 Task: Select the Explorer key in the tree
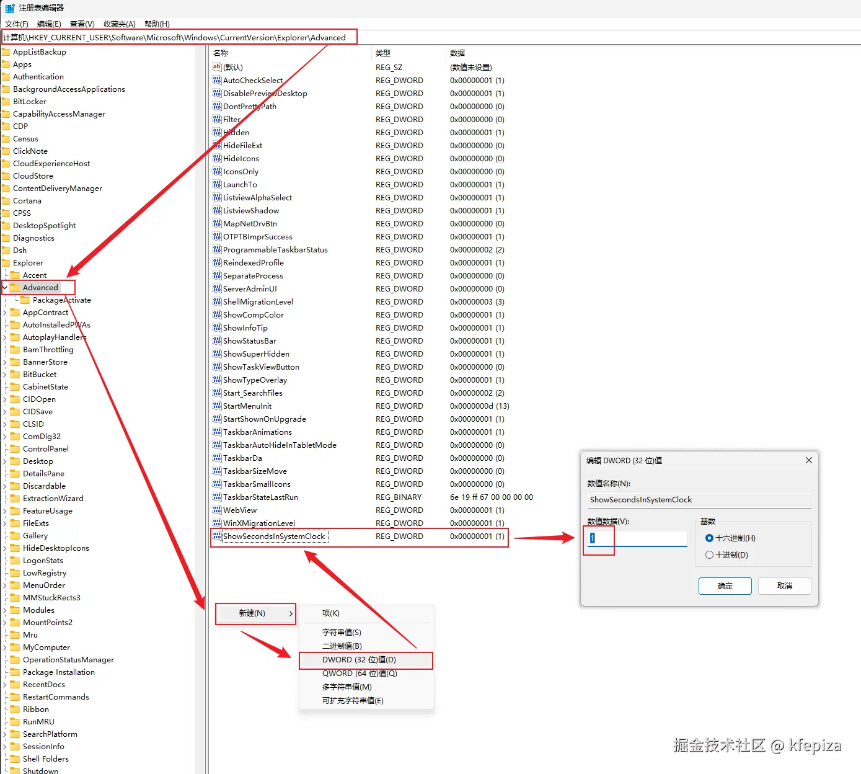point(28,263)
